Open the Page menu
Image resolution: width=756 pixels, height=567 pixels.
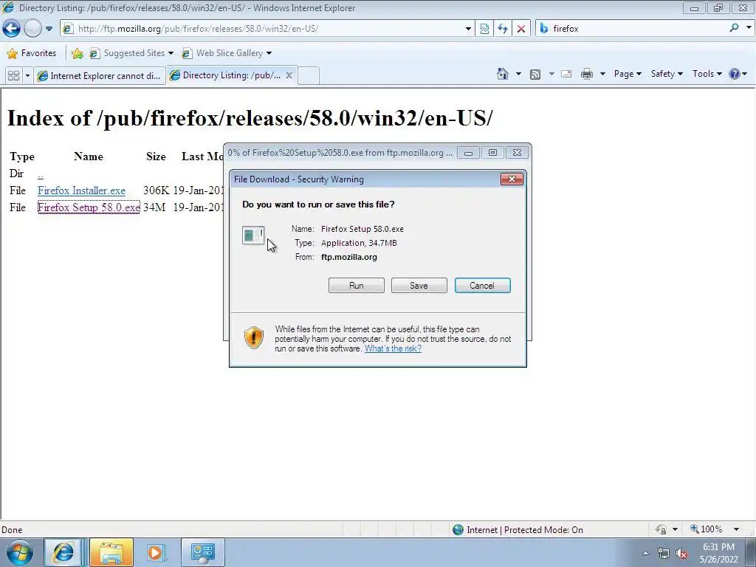(628, 74)
